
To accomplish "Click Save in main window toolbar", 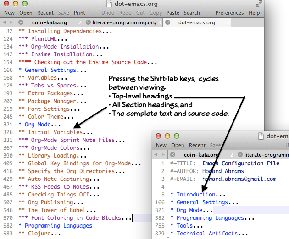I will coord(64,13).
